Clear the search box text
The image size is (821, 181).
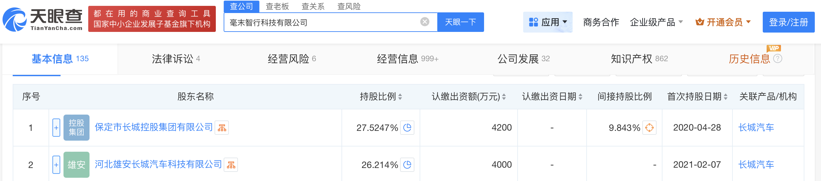point(424,22)
